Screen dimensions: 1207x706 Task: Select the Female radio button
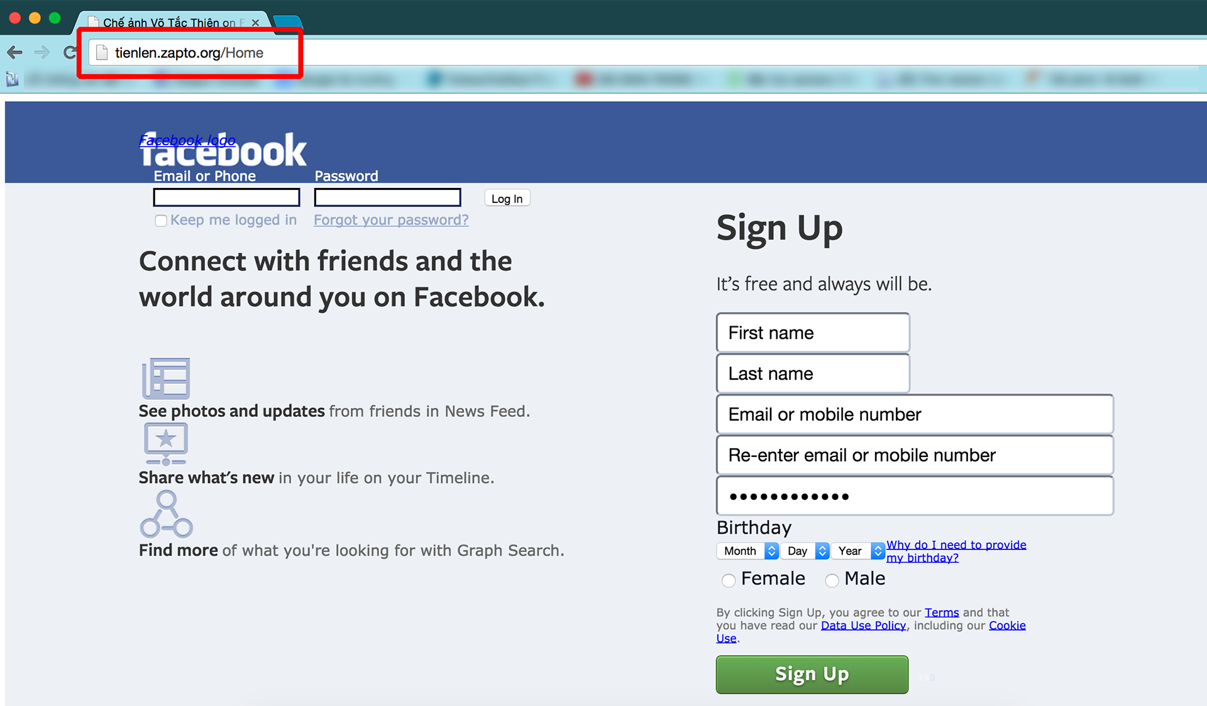coord(729,580)
